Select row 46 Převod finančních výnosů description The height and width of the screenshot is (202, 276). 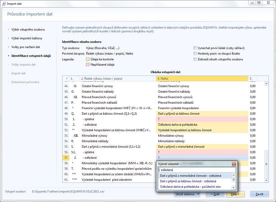(x=99, y=97)
